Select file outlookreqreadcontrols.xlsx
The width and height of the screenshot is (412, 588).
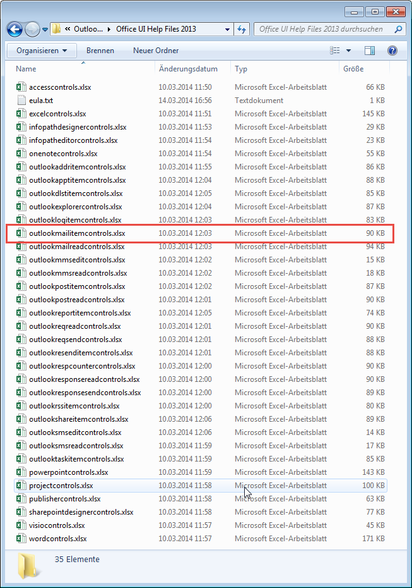coord(75,326)
